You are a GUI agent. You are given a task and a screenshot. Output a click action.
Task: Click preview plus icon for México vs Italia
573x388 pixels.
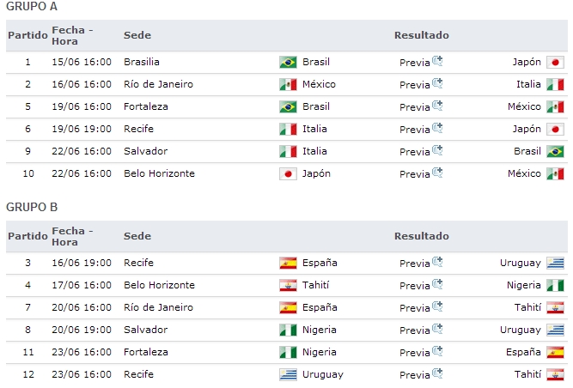click(x=437, y=83)
